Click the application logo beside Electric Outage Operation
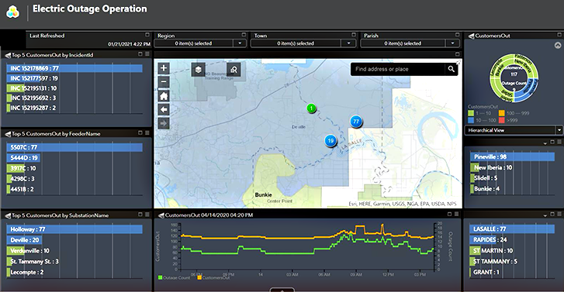This screenshot has height=292, width=564. 12,12
